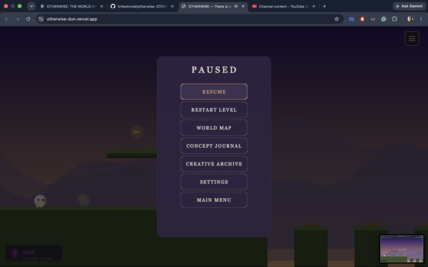The height and width of the screenshot is (267, 428).
Task: Open the Creative Archive
Action: (x=213, y=164)
